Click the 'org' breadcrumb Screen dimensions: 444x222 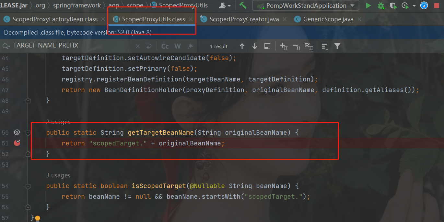40,5
